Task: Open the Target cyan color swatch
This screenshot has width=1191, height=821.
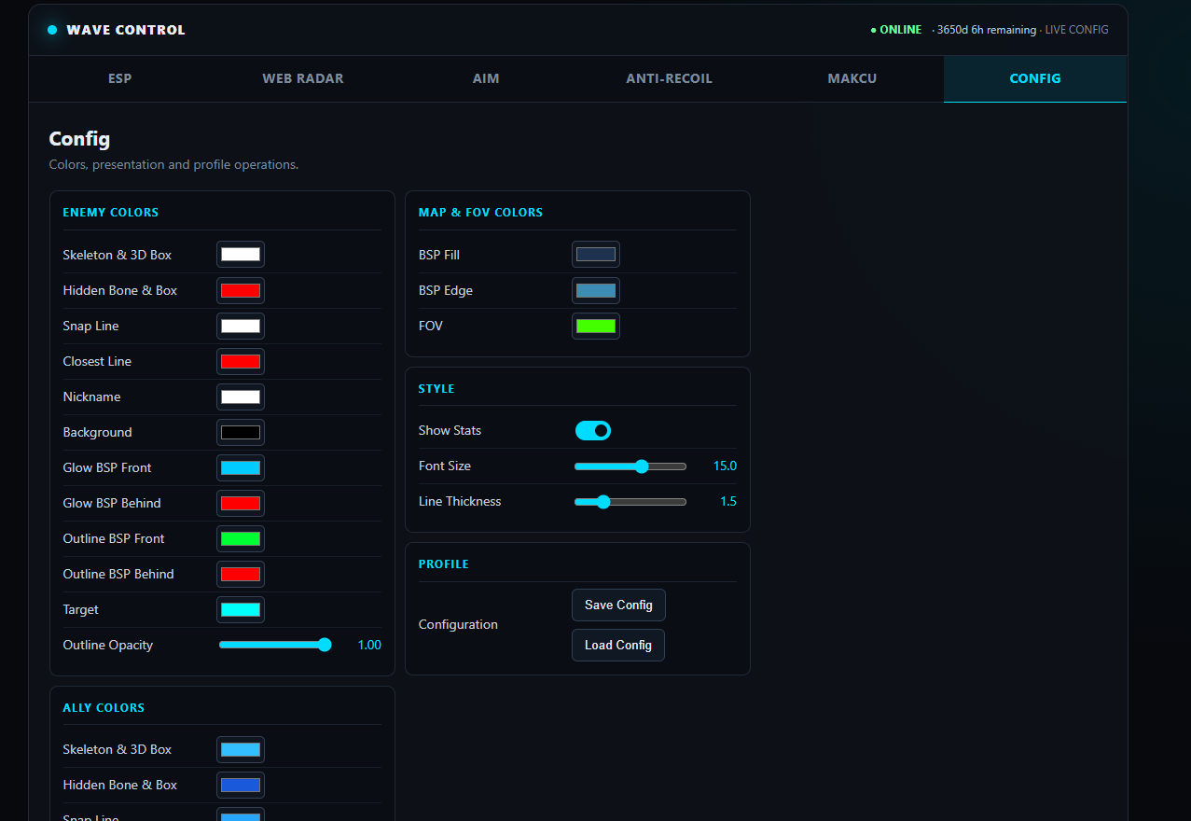Action: (x=241, y=609)
